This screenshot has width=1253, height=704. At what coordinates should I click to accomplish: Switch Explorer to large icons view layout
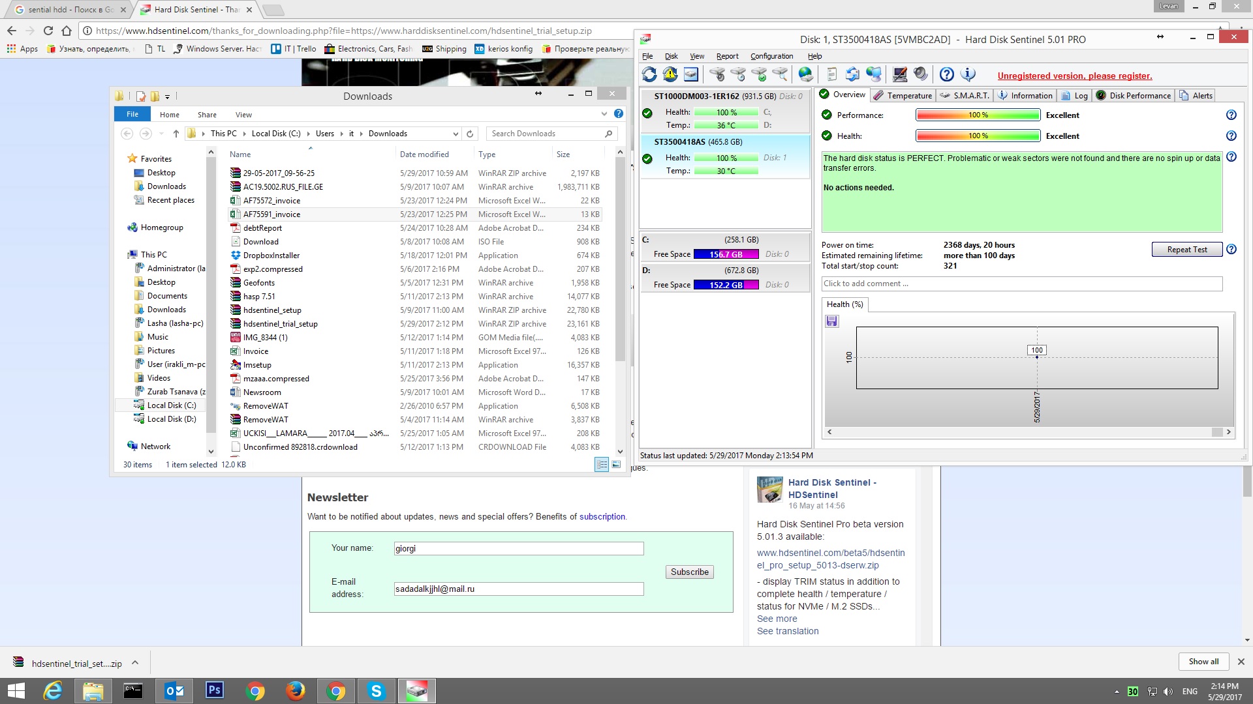click(616, 465)
